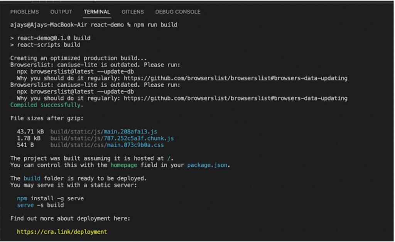Open the OUTPUT panel tab

point(61,12)
